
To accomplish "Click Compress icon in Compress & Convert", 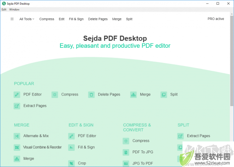I will (126, 141).
